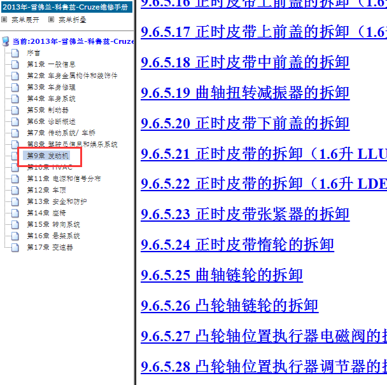Screen dimensions: 387x385
Task: Click the page icon next to 第5章 制动器
Action: (x=15, y=110)
